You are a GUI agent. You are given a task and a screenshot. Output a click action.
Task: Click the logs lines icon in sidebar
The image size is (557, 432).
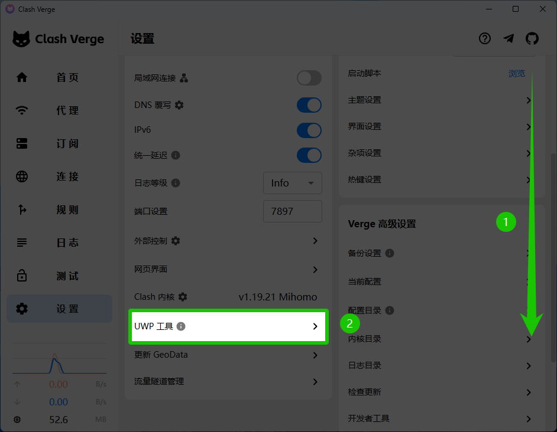click(x=22, y=243)
